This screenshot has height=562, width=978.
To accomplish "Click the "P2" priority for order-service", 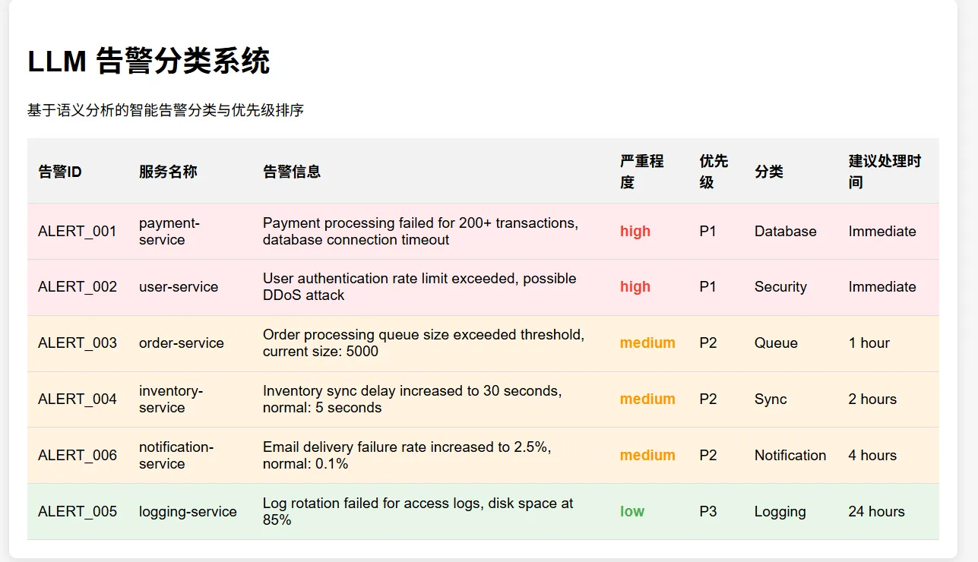I will click(708, 343).
